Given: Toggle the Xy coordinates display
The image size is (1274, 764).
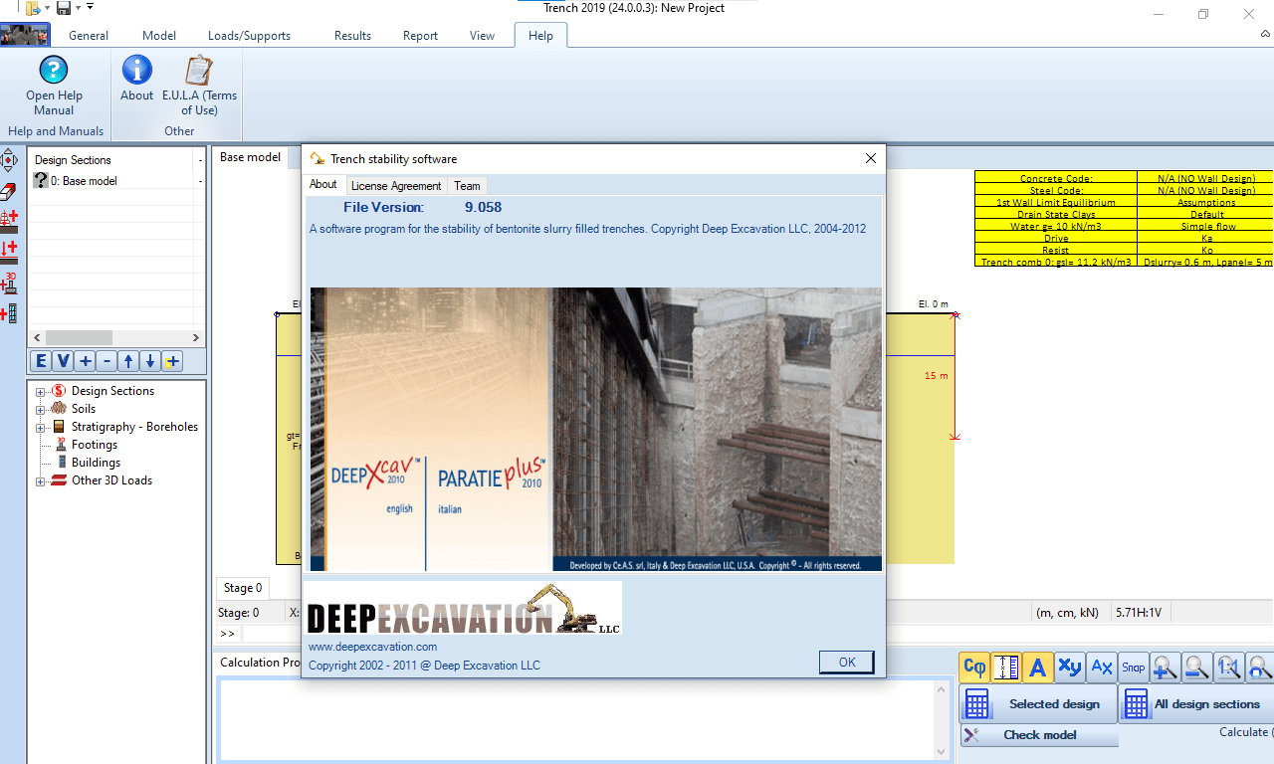Looking at the screenshot, I should [1070, 668].
